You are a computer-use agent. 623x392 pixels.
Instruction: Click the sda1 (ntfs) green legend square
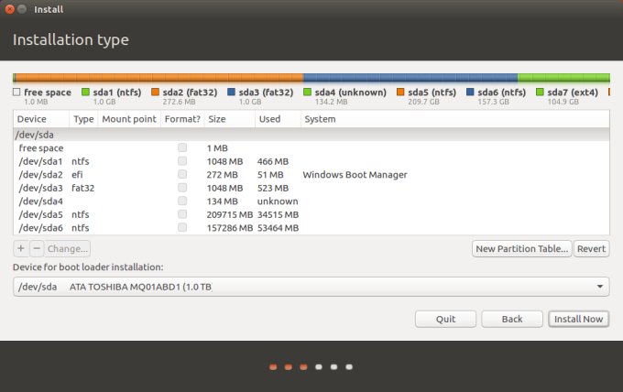point(85,93)
